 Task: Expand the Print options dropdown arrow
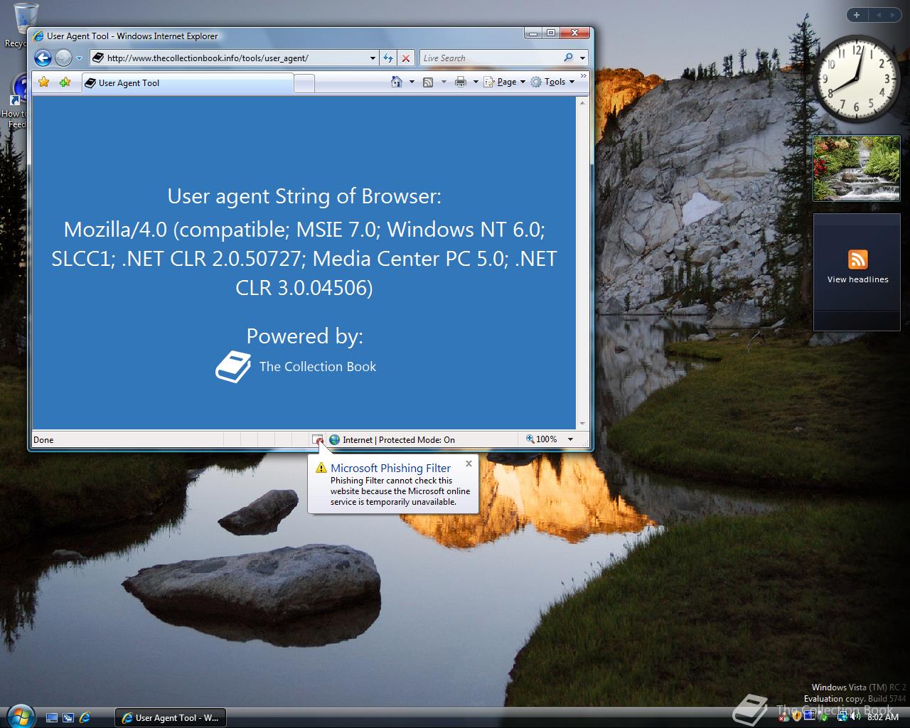(x=475, y=82)
